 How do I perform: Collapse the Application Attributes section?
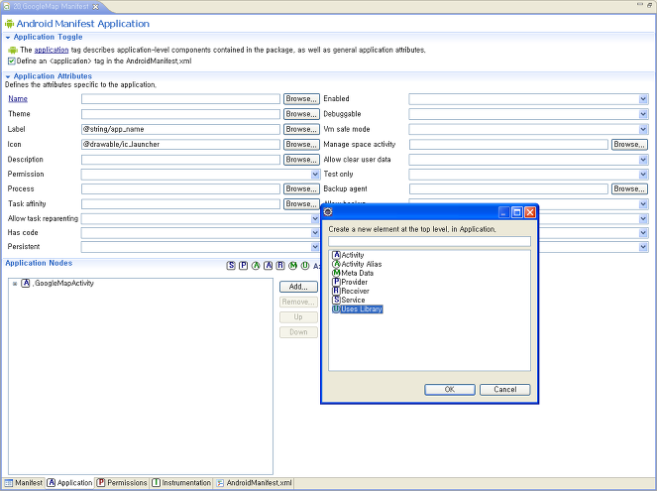pos(8,76)
